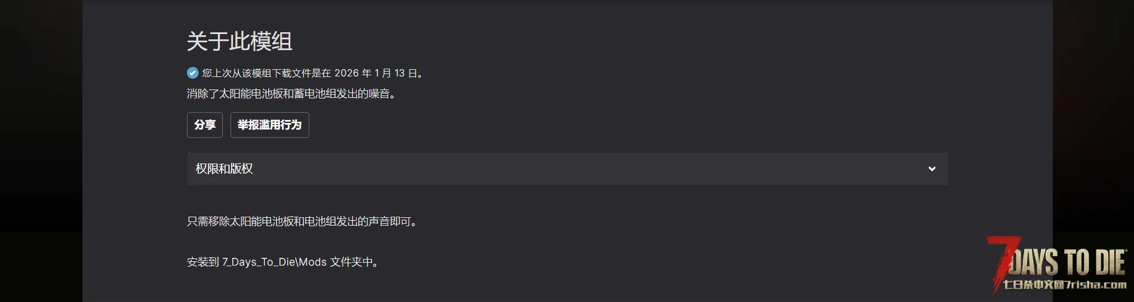Click the 分享 share button
The height and width of the screenshot is (302, 1134).
click(205, 125)
